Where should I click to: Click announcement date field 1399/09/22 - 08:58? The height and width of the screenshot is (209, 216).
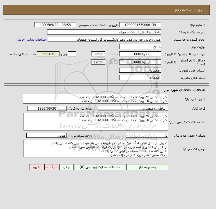pos(55,25)
